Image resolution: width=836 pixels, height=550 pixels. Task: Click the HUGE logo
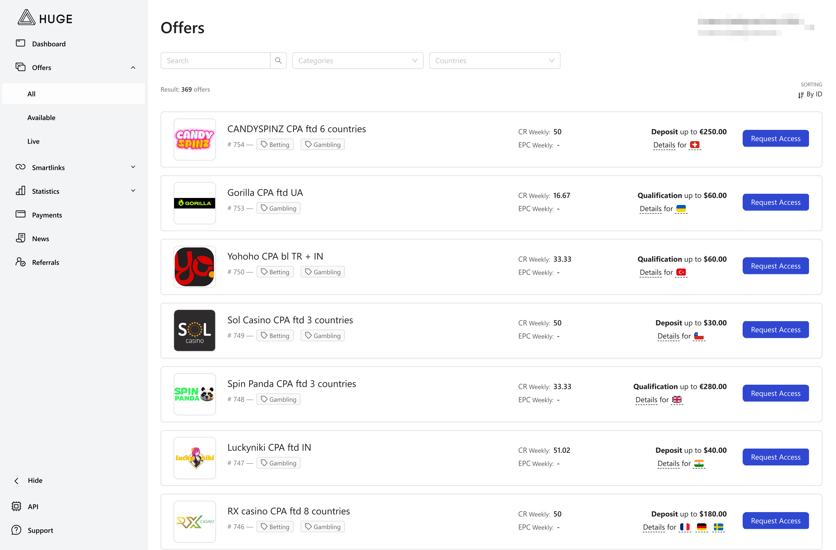(45, 18)
